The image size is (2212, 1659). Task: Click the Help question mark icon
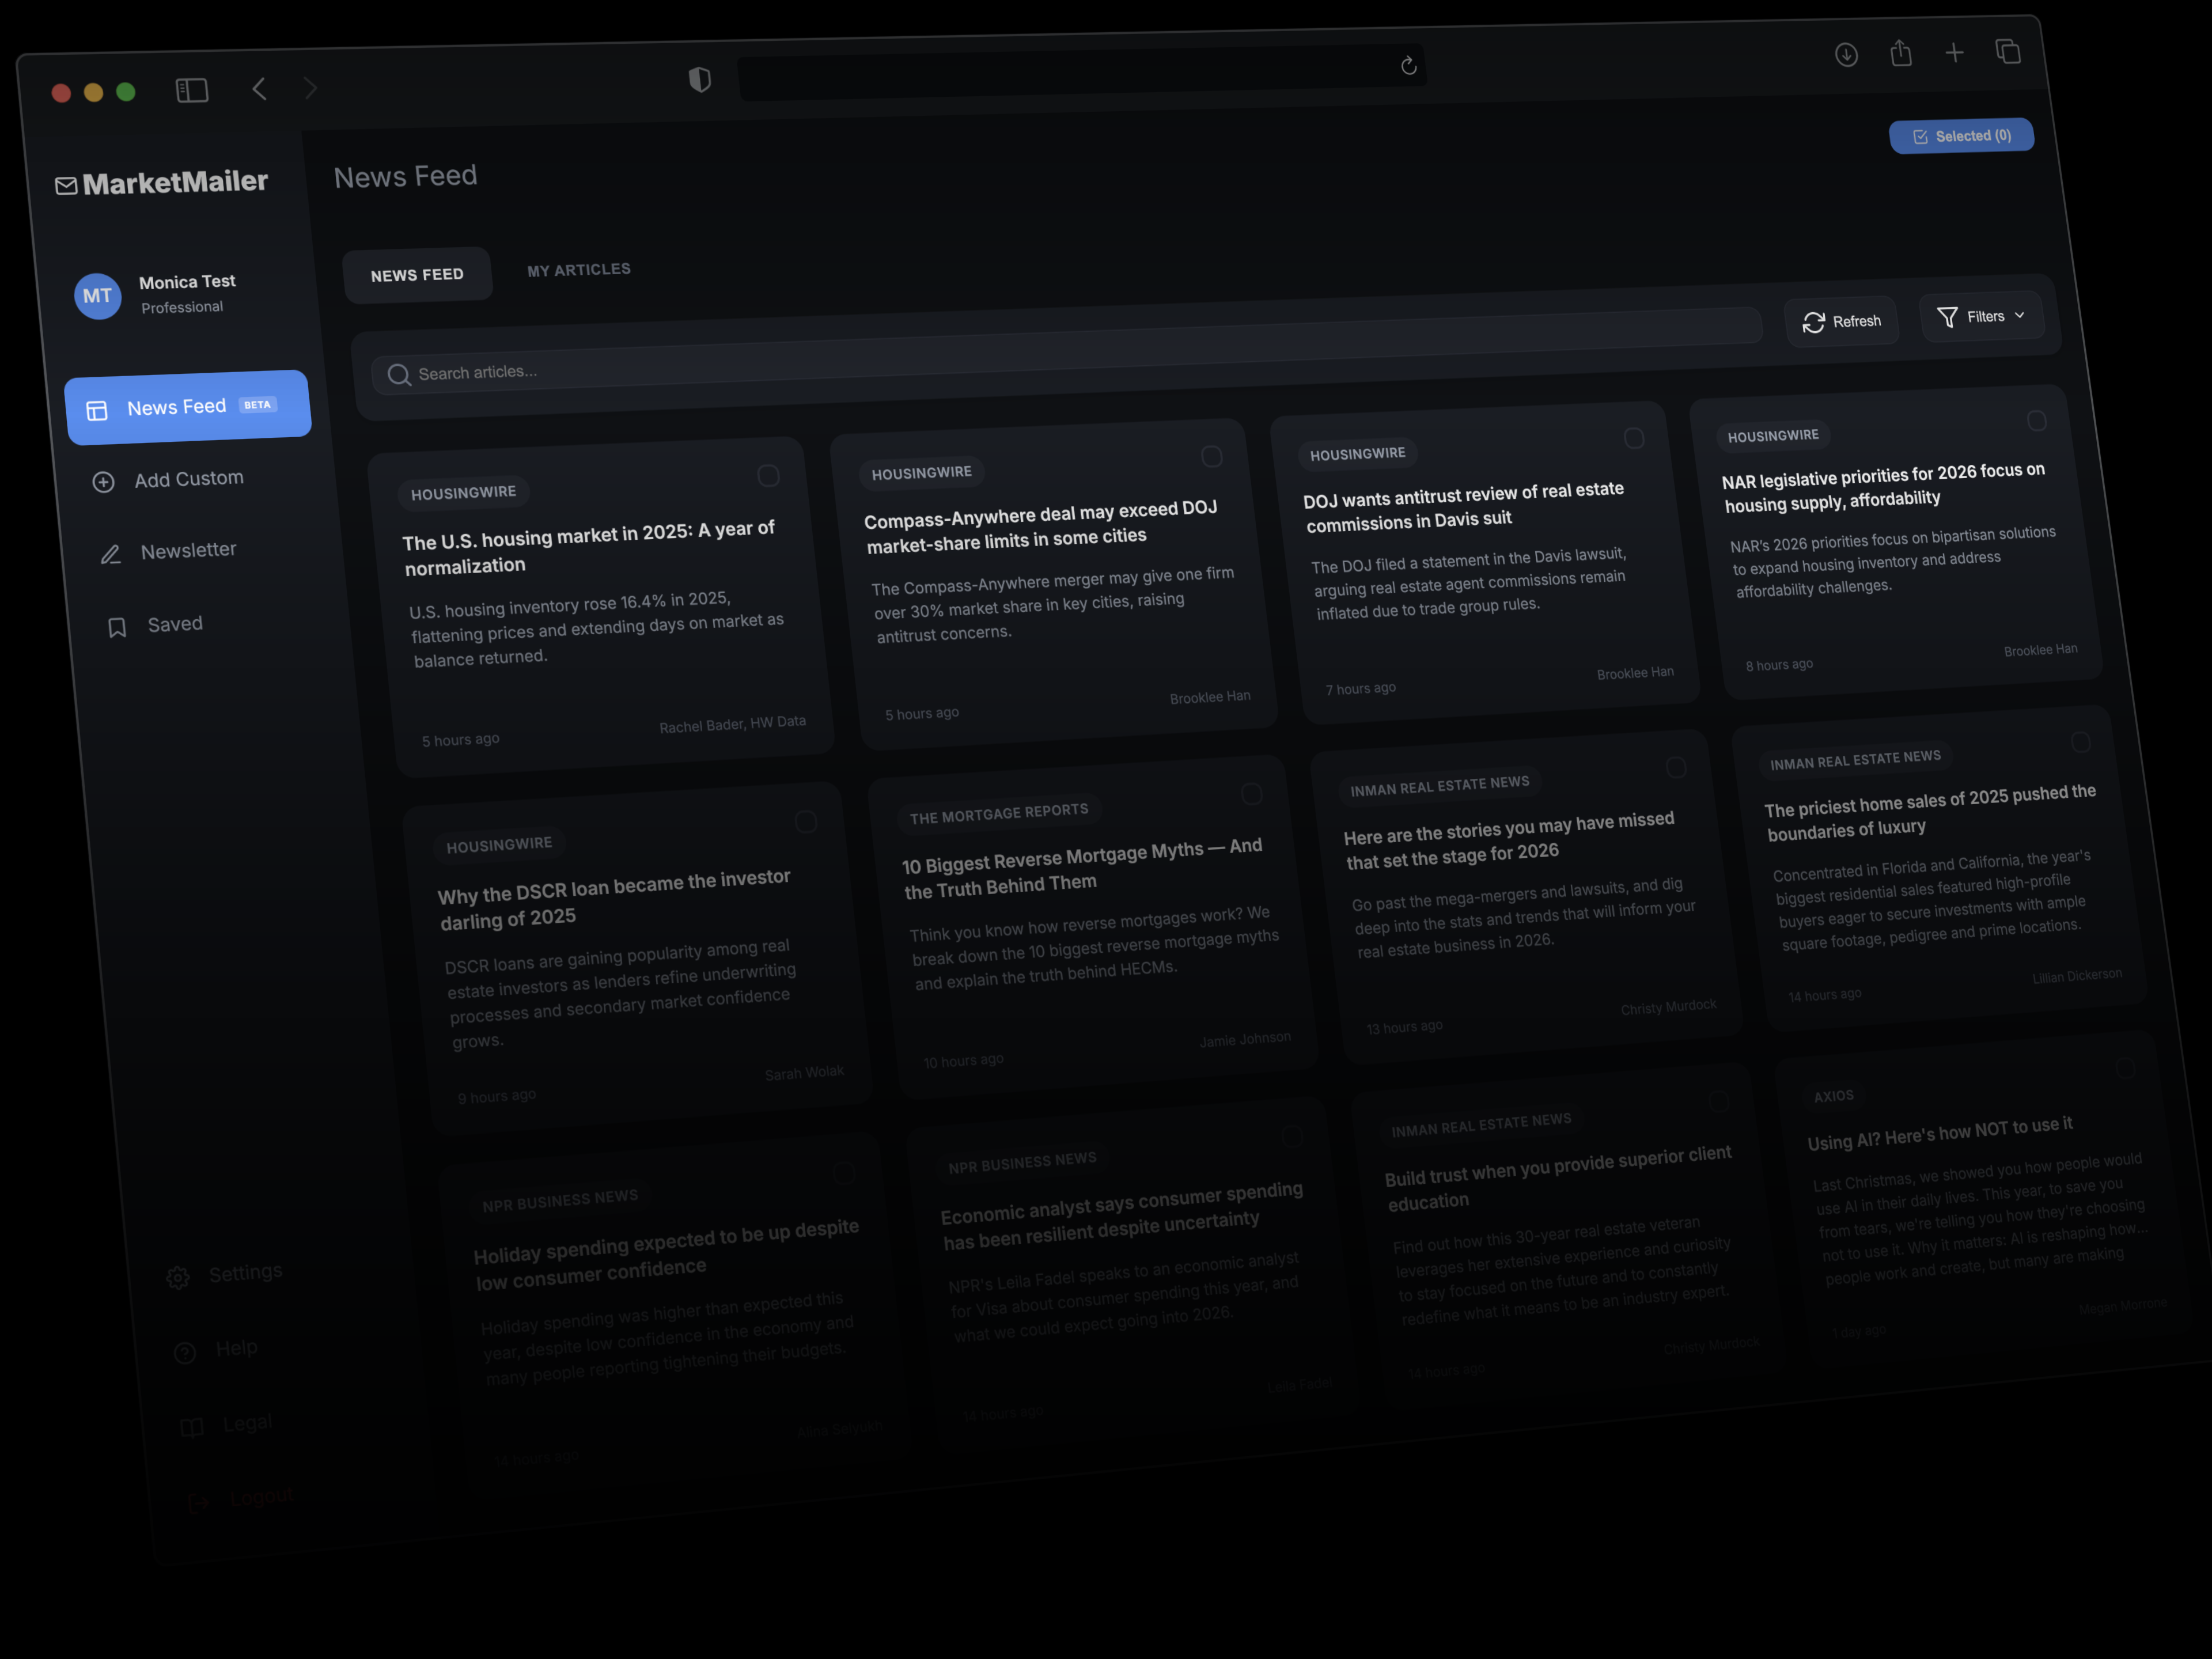click(186, 1351)
